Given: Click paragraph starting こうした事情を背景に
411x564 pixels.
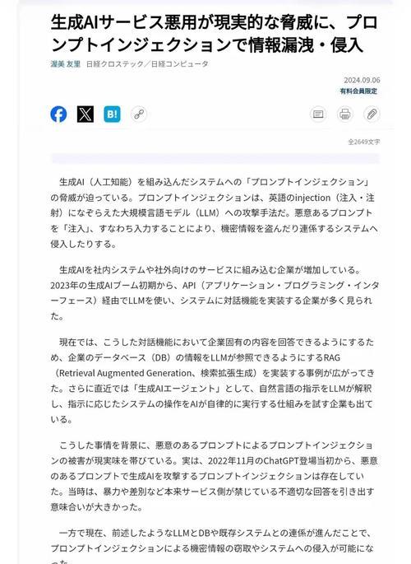Looking at the screenshot, I should pyautogui.click(x=215, y=476).
